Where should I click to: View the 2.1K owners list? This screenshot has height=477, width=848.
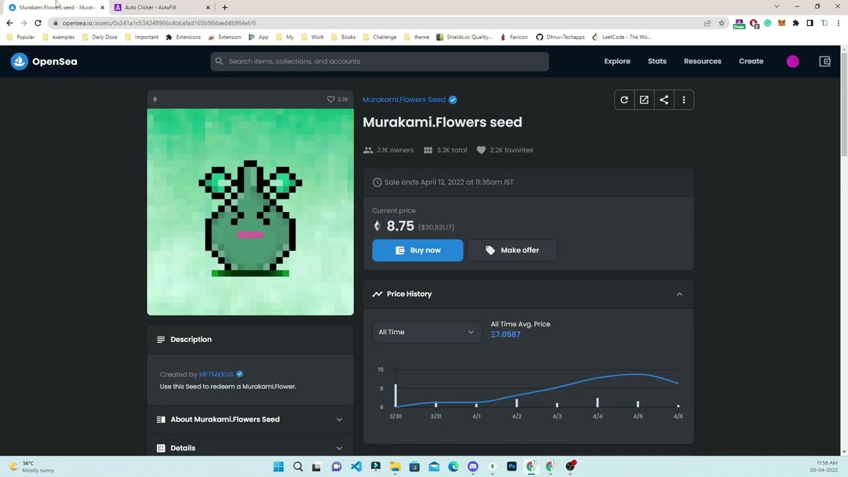point(388,150)
